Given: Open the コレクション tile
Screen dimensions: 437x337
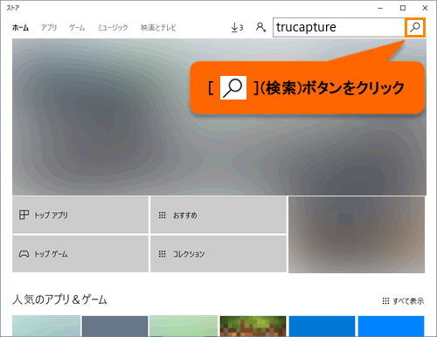Looking at the screenshot, I should [x=218, y=254].
